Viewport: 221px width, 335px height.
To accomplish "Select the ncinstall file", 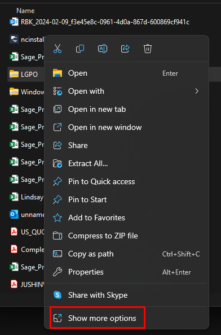I will (x=27, y=40).
